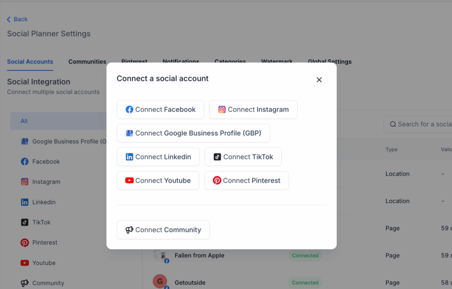Viewport: 452px width, 289px height.
Task: Select Community in the sidebar list
Action: [48, 283]
